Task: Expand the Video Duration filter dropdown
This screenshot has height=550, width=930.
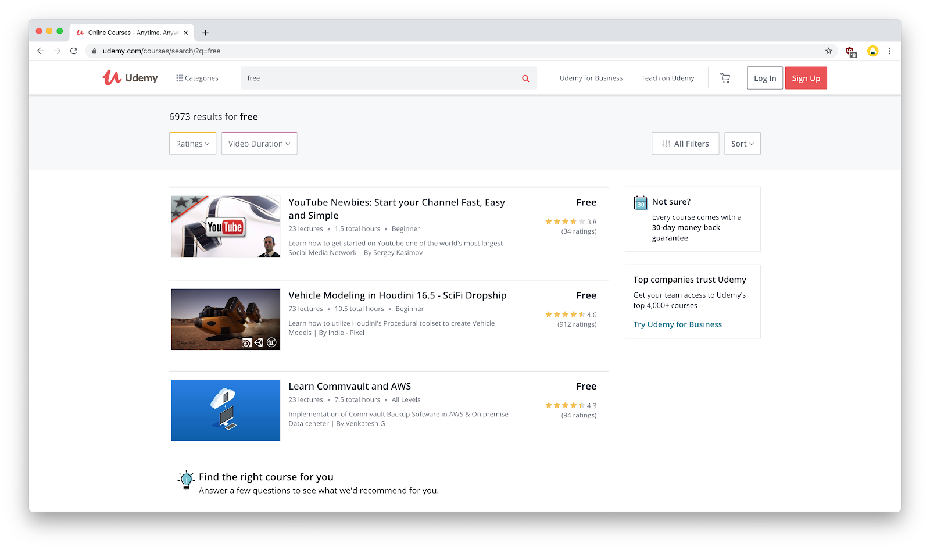Action: [x=259, y=144]
